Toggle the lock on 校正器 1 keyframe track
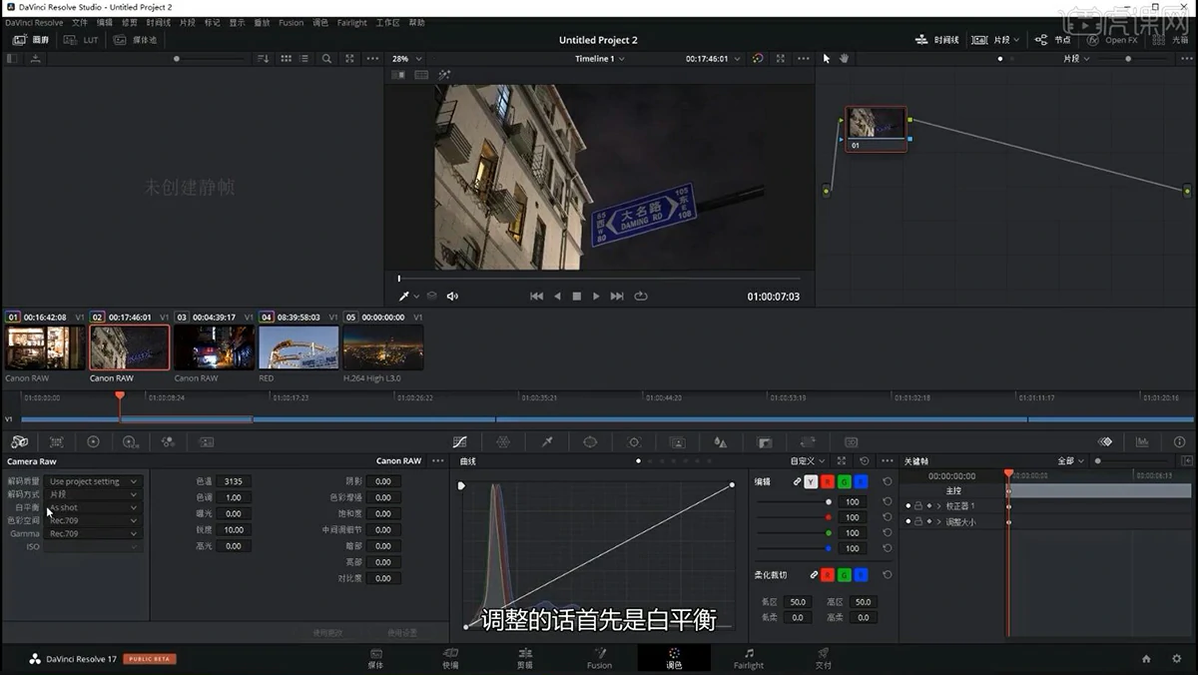 pyautogui.click(x=918, y=506)
